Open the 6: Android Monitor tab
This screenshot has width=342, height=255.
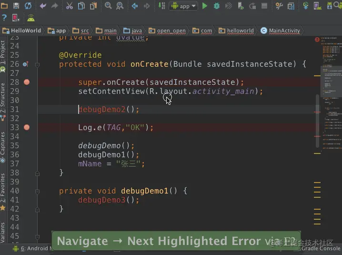click(x=33, y=248)
